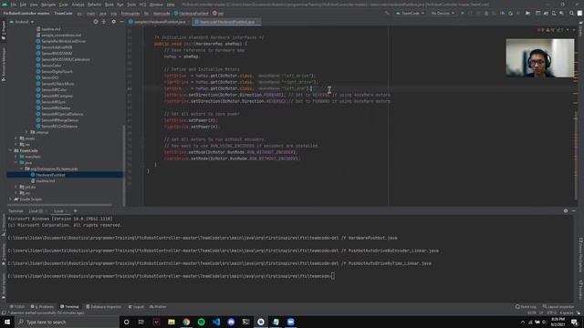Open the Terminal tool window button

(69, 307)
